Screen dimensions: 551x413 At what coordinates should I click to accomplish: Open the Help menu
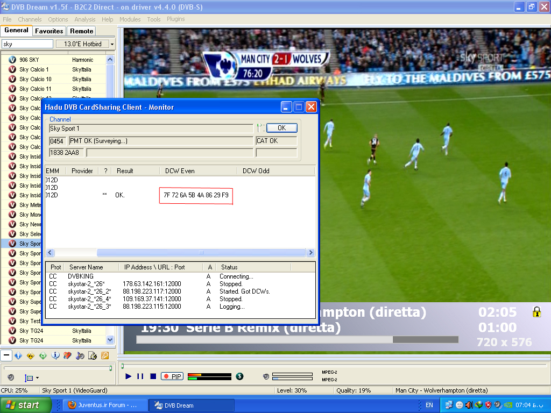[108, 19]
